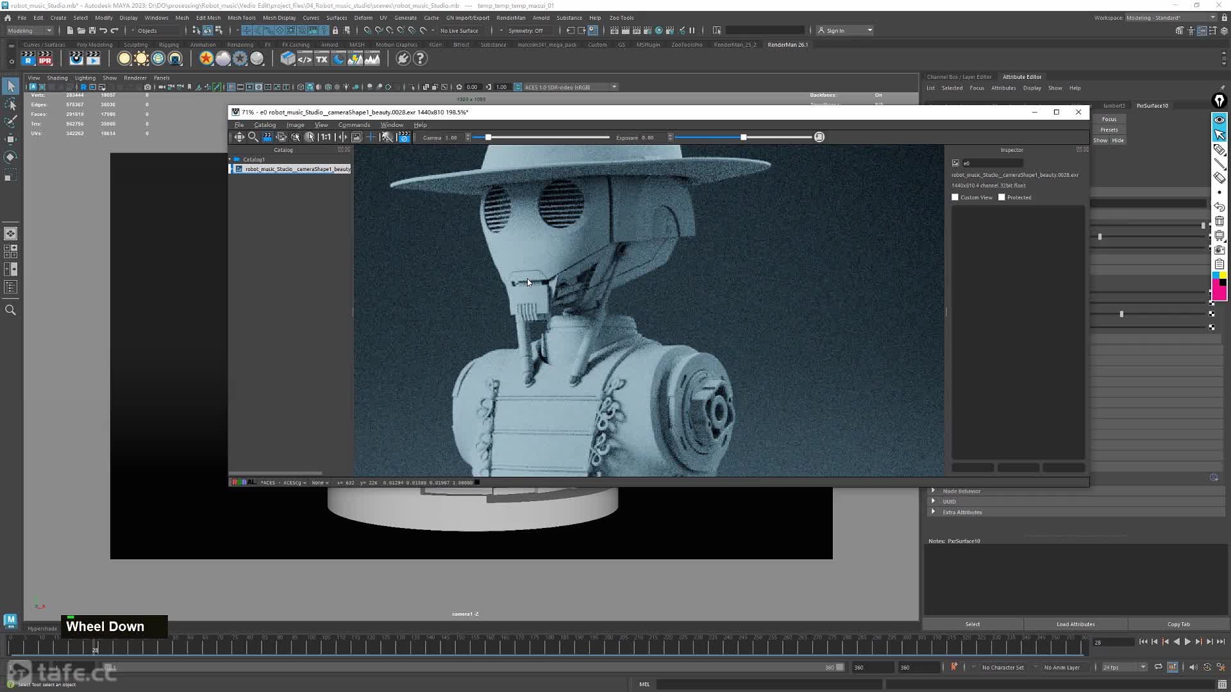Click the pen nib icon in right sidebar
Viewport: 1231px width, 692px height.
click(x=1219, y=101)
